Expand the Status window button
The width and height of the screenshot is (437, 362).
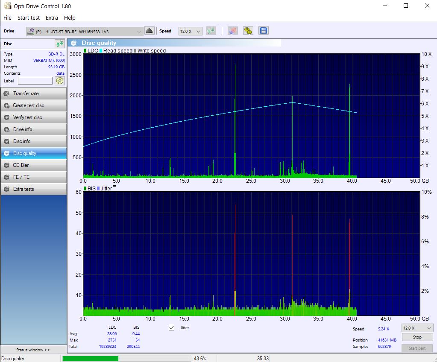[33, 350]
